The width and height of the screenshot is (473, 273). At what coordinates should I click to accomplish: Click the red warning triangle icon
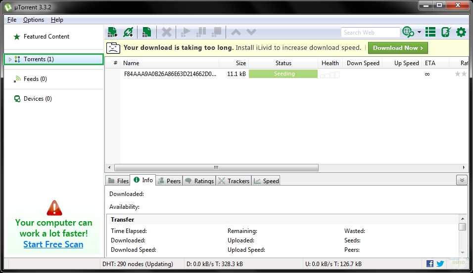[54, 208]
